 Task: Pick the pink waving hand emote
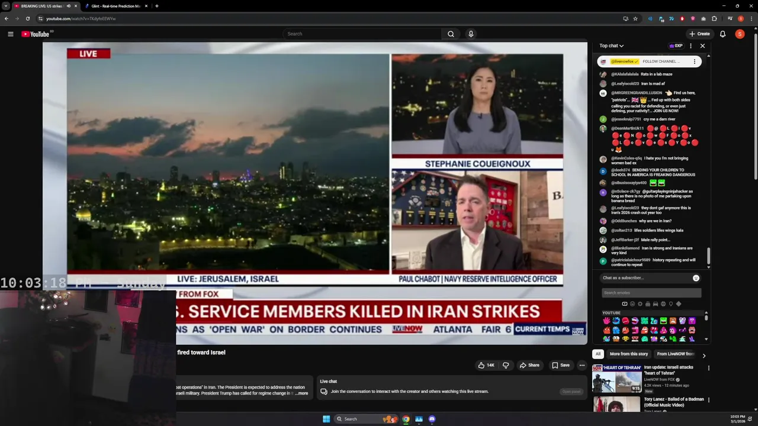tap(606, 321)
